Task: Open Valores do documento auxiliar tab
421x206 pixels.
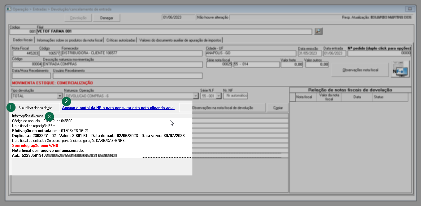Action: [x=180, y=40]
